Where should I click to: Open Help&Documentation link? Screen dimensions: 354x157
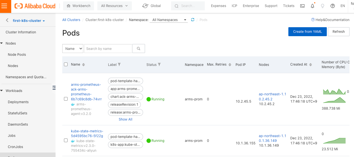tap(330, 20)
